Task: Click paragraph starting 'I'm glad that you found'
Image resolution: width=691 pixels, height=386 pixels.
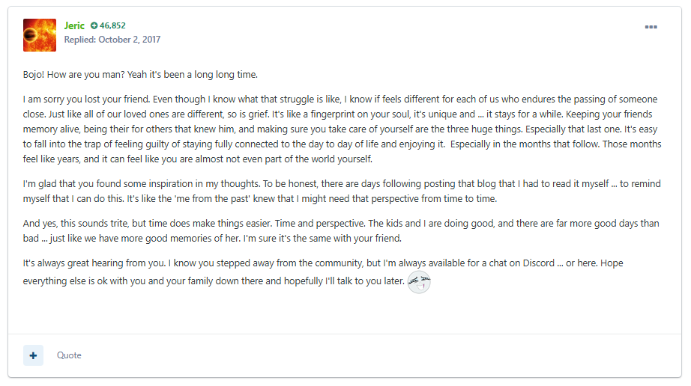Action: tap(342, 192)
